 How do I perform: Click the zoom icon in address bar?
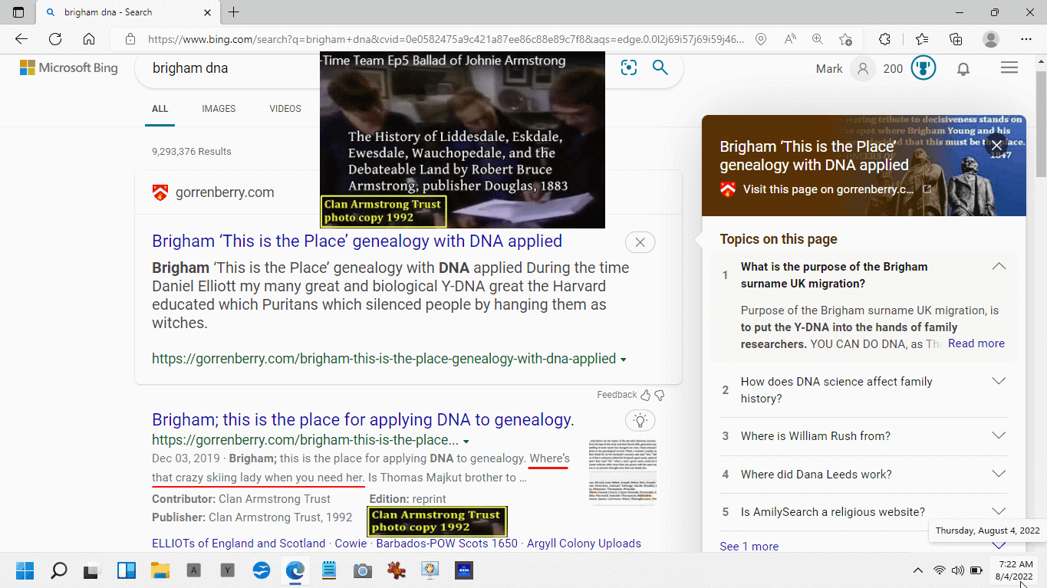[818, 39]
